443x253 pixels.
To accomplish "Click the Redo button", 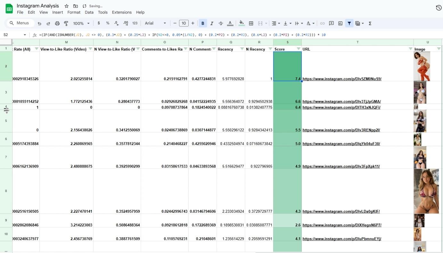I will pyautogui.click(x=48, y=23).
